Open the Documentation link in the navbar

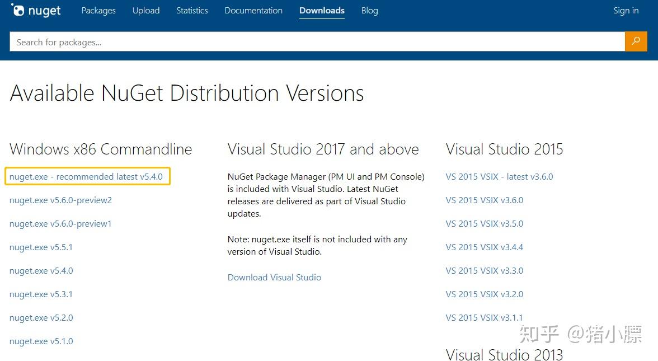click(253, 11)
